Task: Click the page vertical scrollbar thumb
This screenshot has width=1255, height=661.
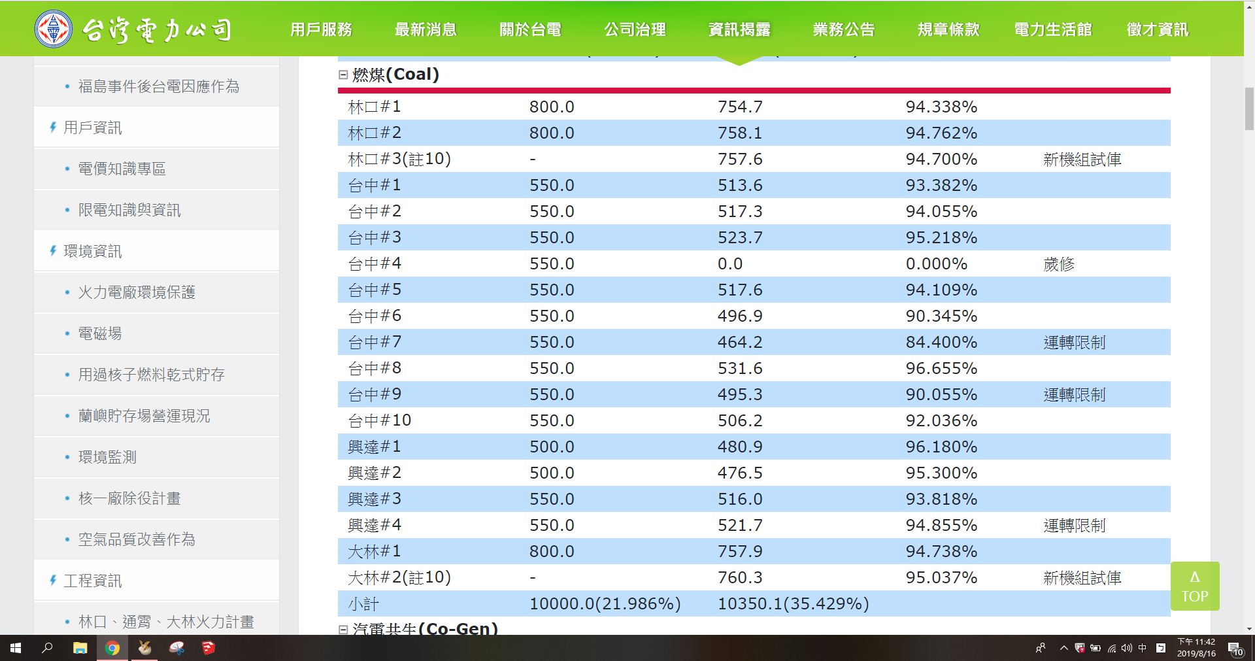Action: 1249,109
